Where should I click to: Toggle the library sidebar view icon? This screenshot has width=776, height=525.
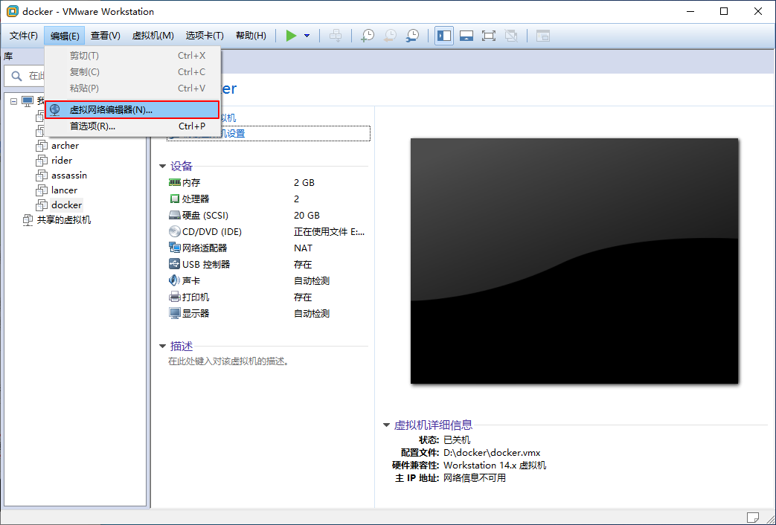[444, 36]
